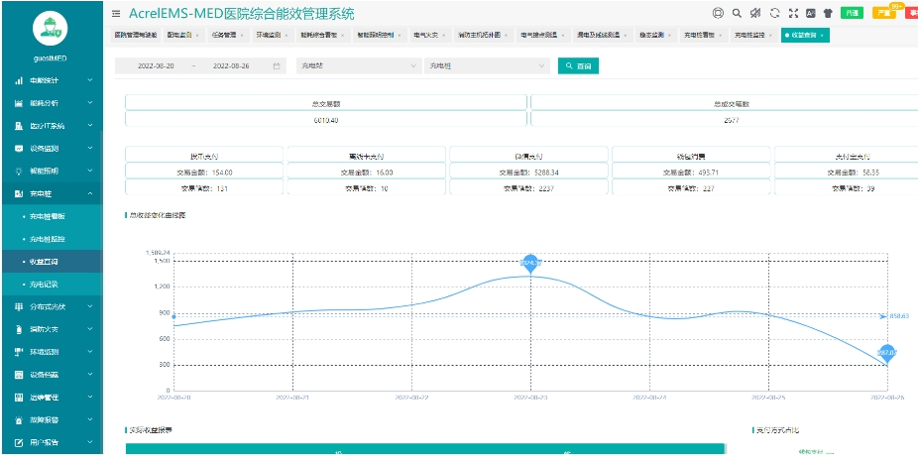Open theme settings with the shirt icon
918x461 pixels.
tap(828, 13)
